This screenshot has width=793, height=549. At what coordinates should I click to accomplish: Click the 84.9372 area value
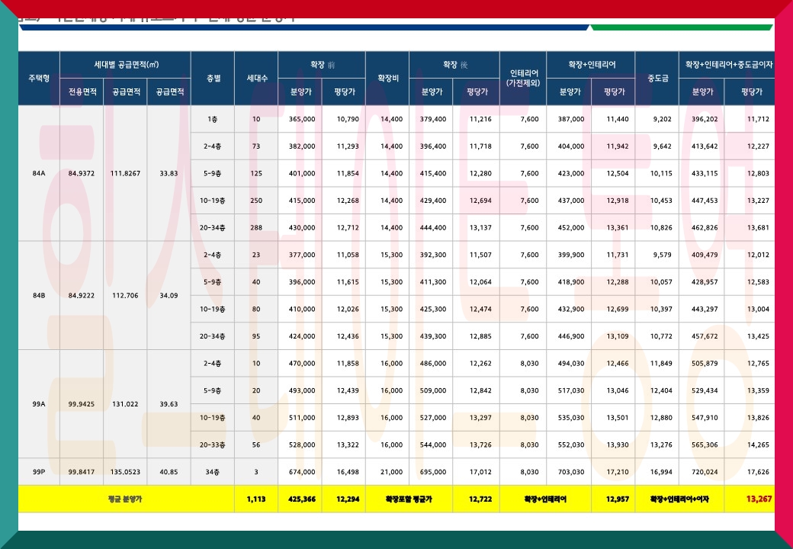pyautogui.click(x=82, y=173)
